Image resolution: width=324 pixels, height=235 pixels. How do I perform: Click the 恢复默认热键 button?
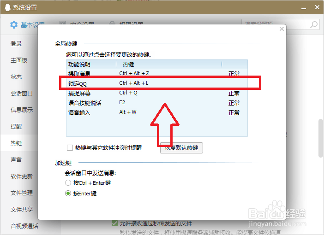pyautogui.click(x=181, y=148)
